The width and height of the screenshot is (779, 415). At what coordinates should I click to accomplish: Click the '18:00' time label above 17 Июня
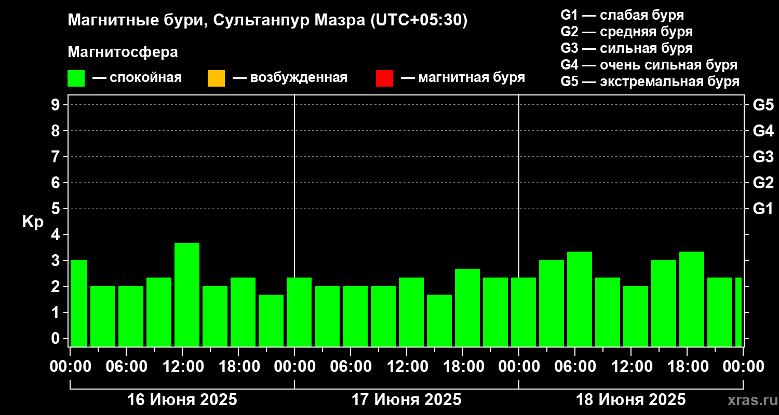pyautogui.click(x=463, y=367)
